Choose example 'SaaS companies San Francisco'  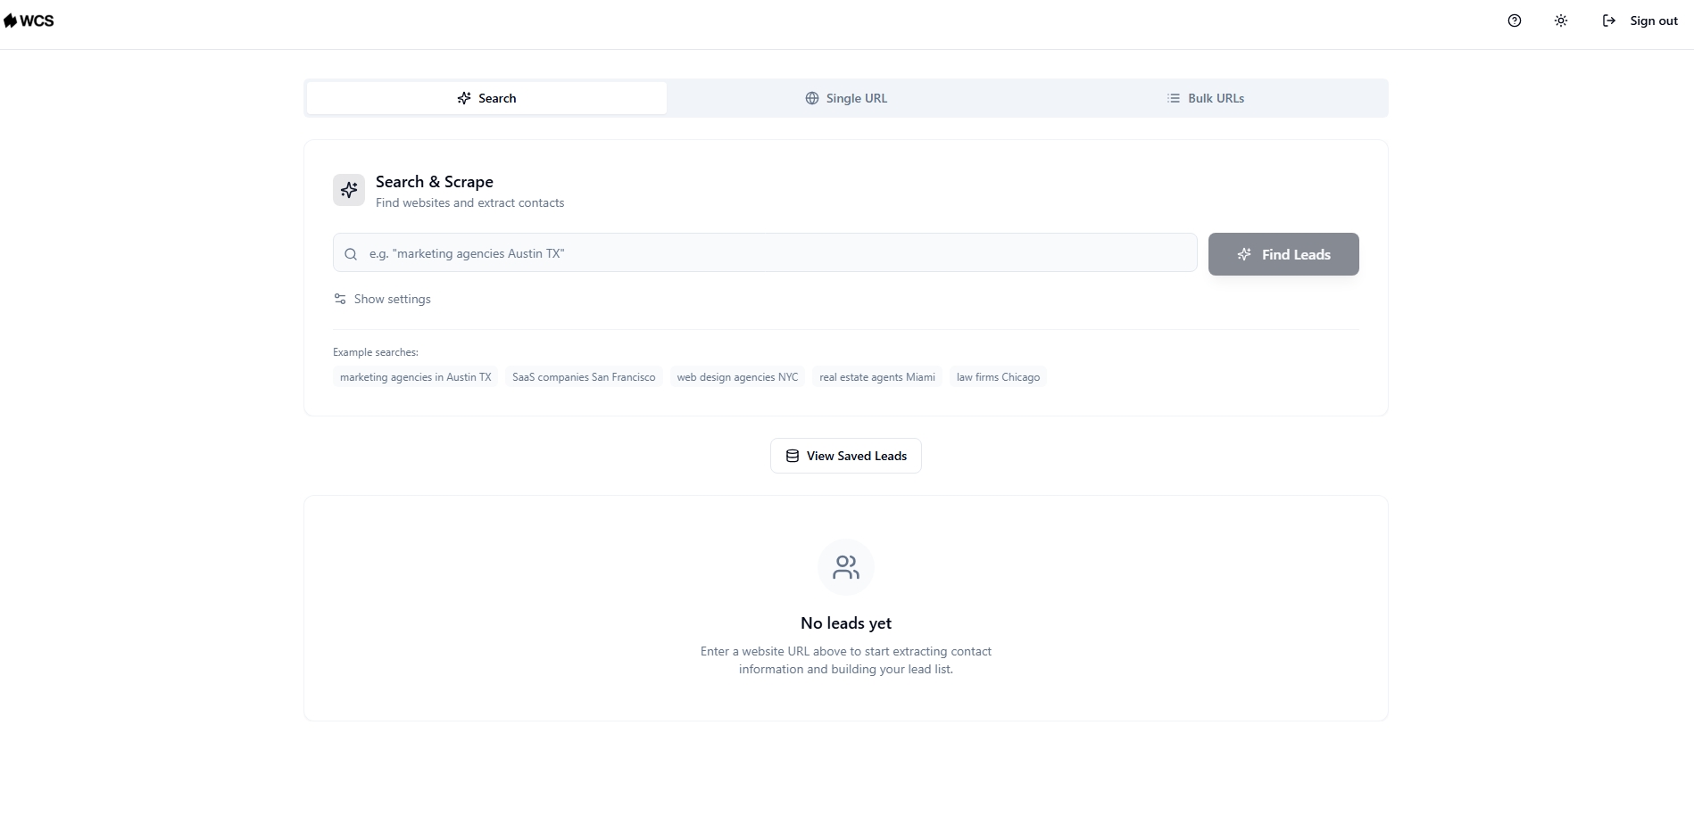coord(584,377)
